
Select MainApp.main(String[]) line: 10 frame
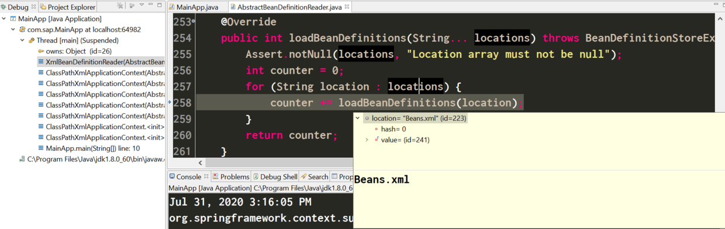click(x=88, y=148)
